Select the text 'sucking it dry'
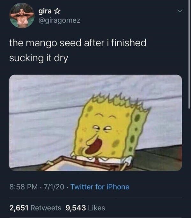Image resolution: width=191 pixels, height=218 pixels. (39, 58)
